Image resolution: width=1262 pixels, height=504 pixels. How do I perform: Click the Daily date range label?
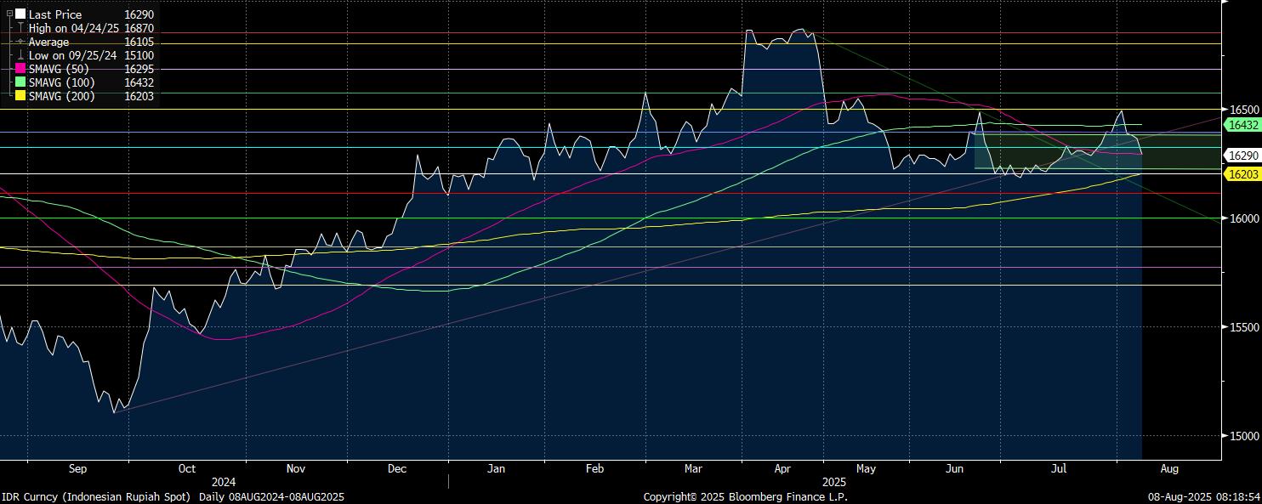(271, 496)
